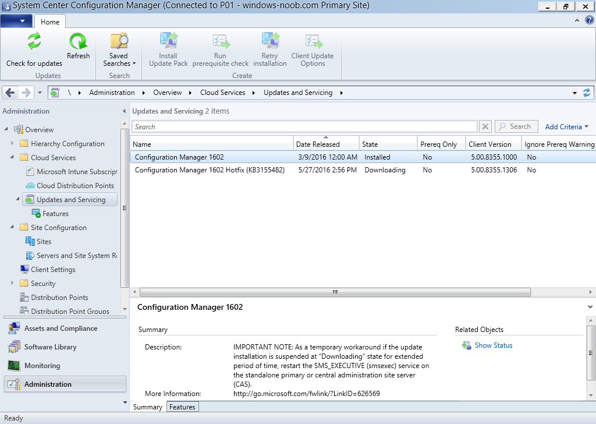Screen dimensions: 596x424
Task: Go forward with the forward arrow
Action: click(26, 93)
